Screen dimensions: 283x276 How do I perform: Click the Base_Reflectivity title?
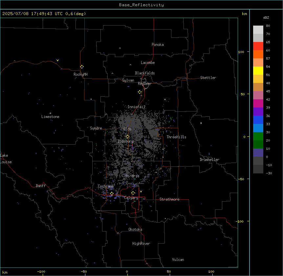141,5
